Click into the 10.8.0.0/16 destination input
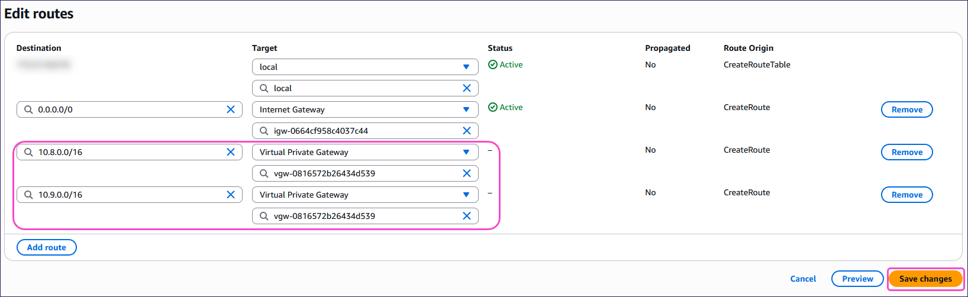The height and width of the screenshot is (297, 968). point(127,152)
